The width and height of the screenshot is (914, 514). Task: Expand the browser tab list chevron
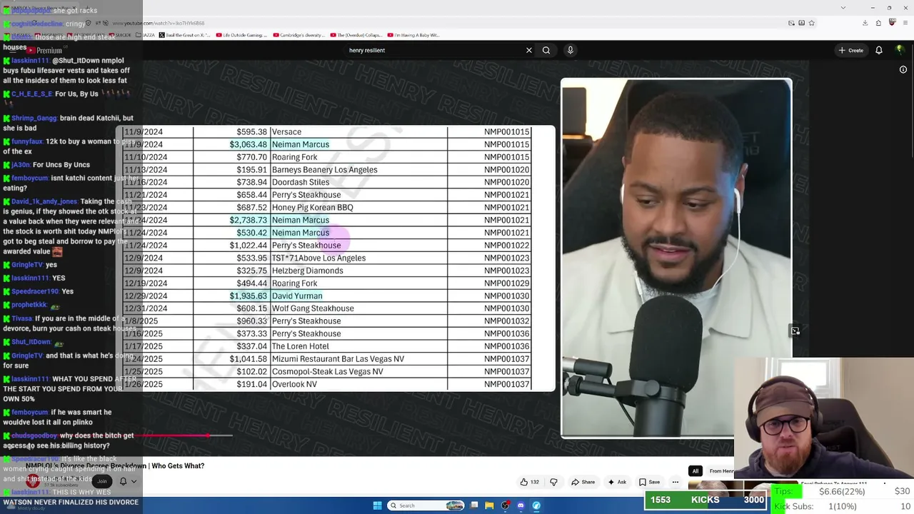click(843, 8)
